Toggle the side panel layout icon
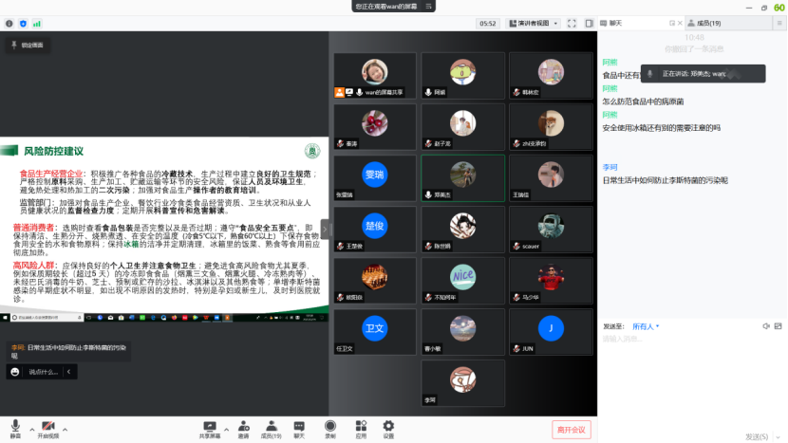Viewport: 788px width, 443px height. tap(589, 23)
